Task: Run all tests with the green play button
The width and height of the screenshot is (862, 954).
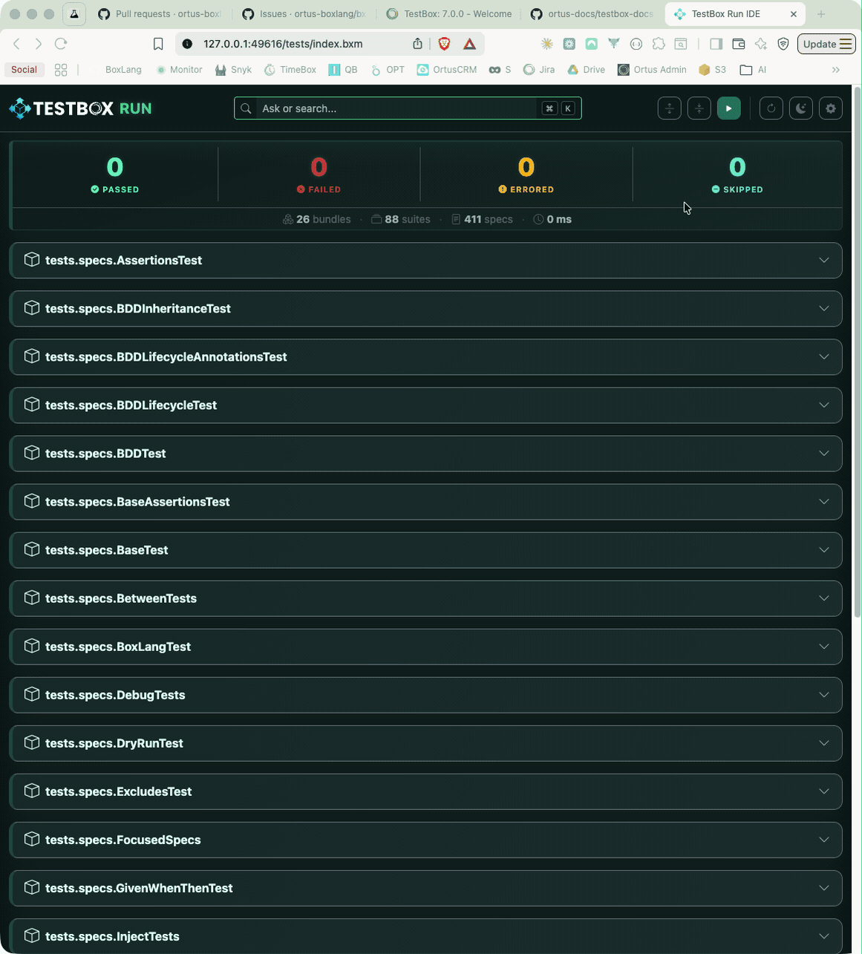Action: [729, 108]
